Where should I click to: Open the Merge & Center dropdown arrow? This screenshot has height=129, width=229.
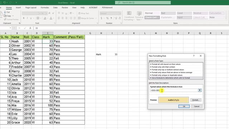(x=96, y=18)
